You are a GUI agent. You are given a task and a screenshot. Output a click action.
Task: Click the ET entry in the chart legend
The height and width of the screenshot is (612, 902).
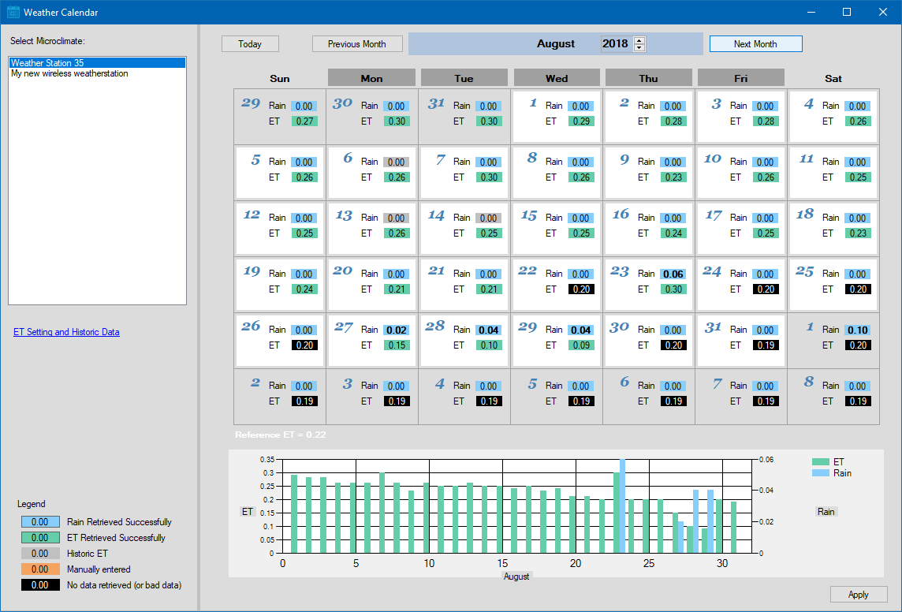829,462
